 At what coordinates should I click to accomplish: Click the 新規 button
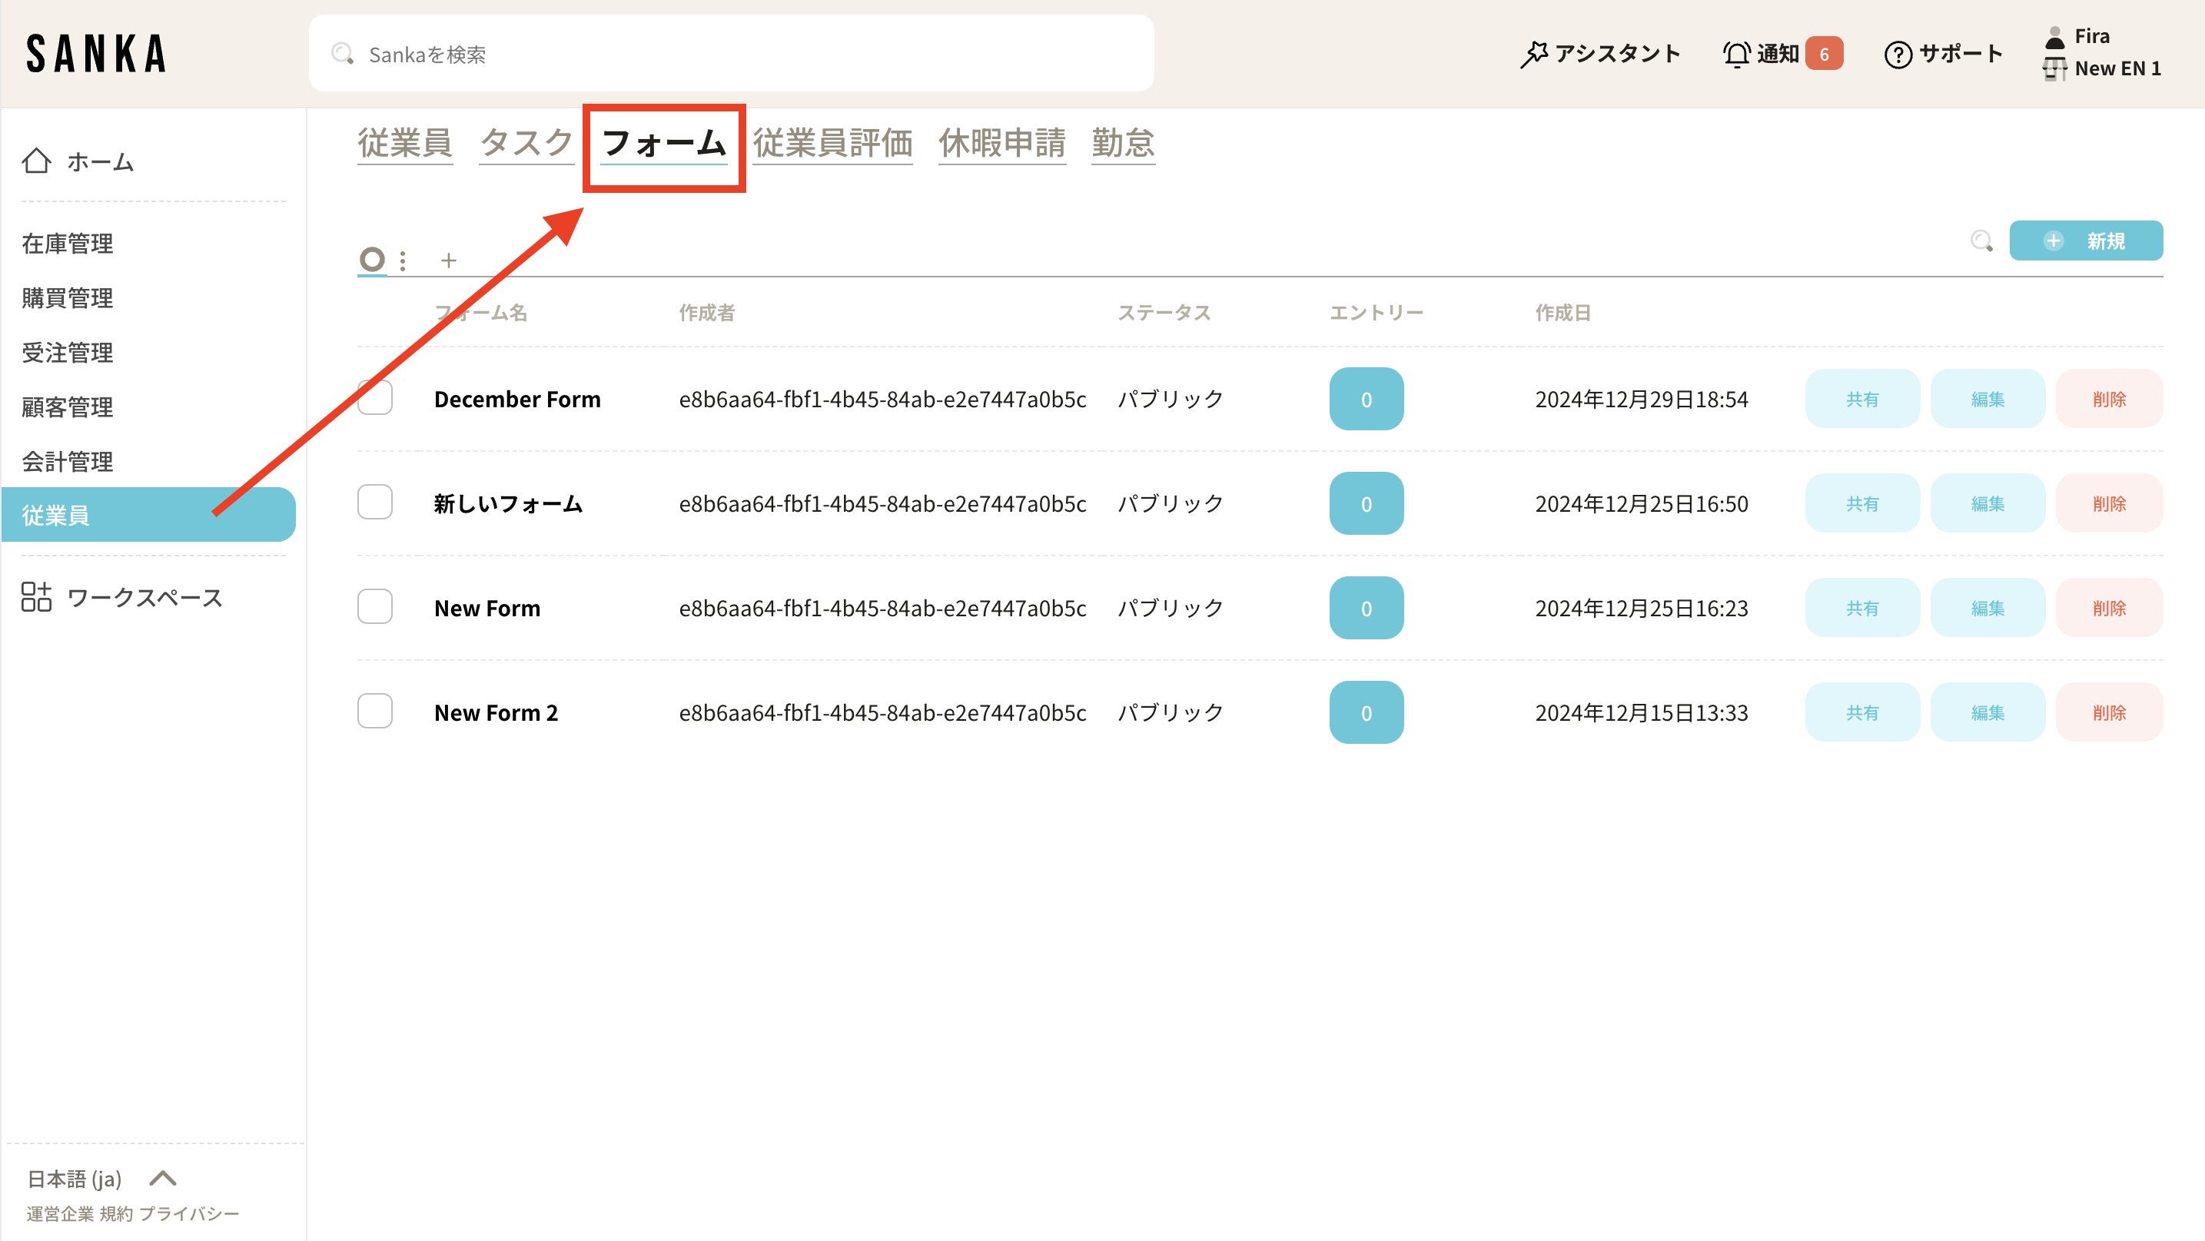pos(2085,241)
